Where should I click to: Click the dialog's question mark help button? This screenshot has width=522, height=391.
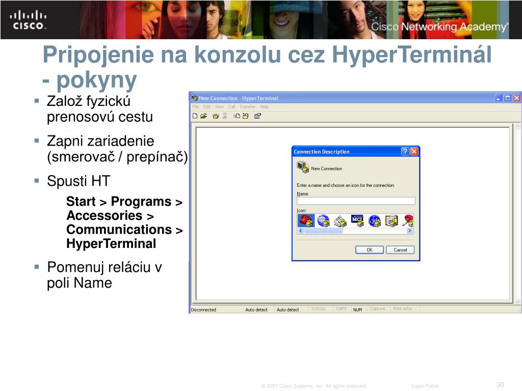(405, 152)
